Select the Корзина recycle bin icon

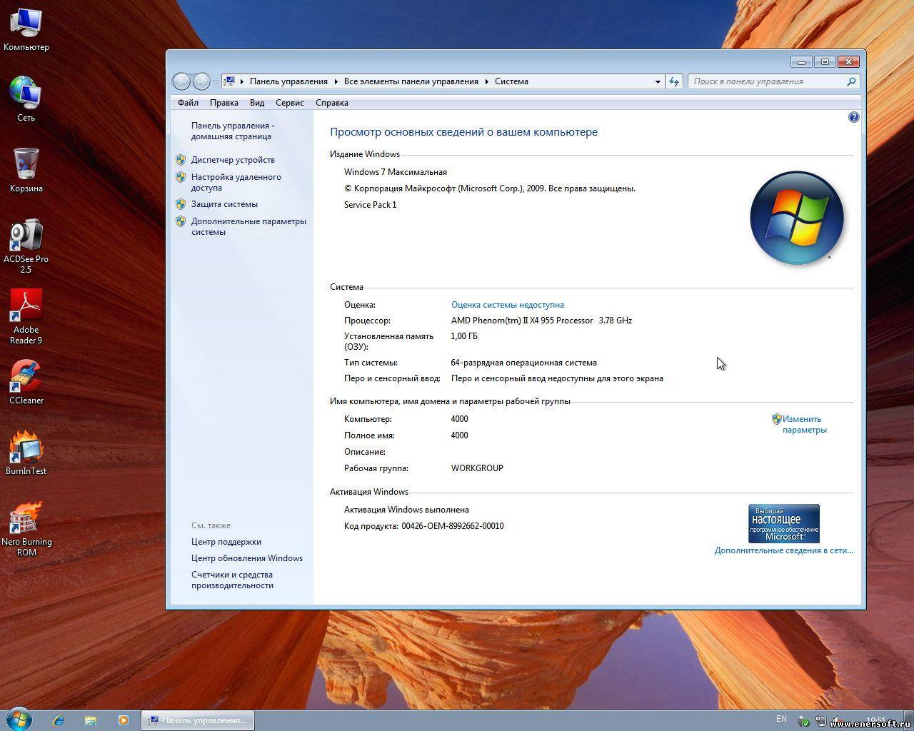coord(26,170)
